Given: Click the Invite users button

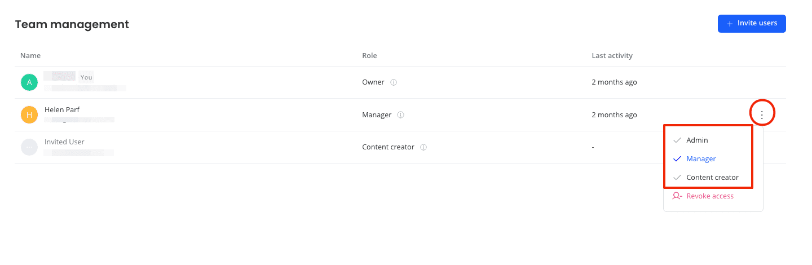Looking at the screenshot, I should point(752,24).
